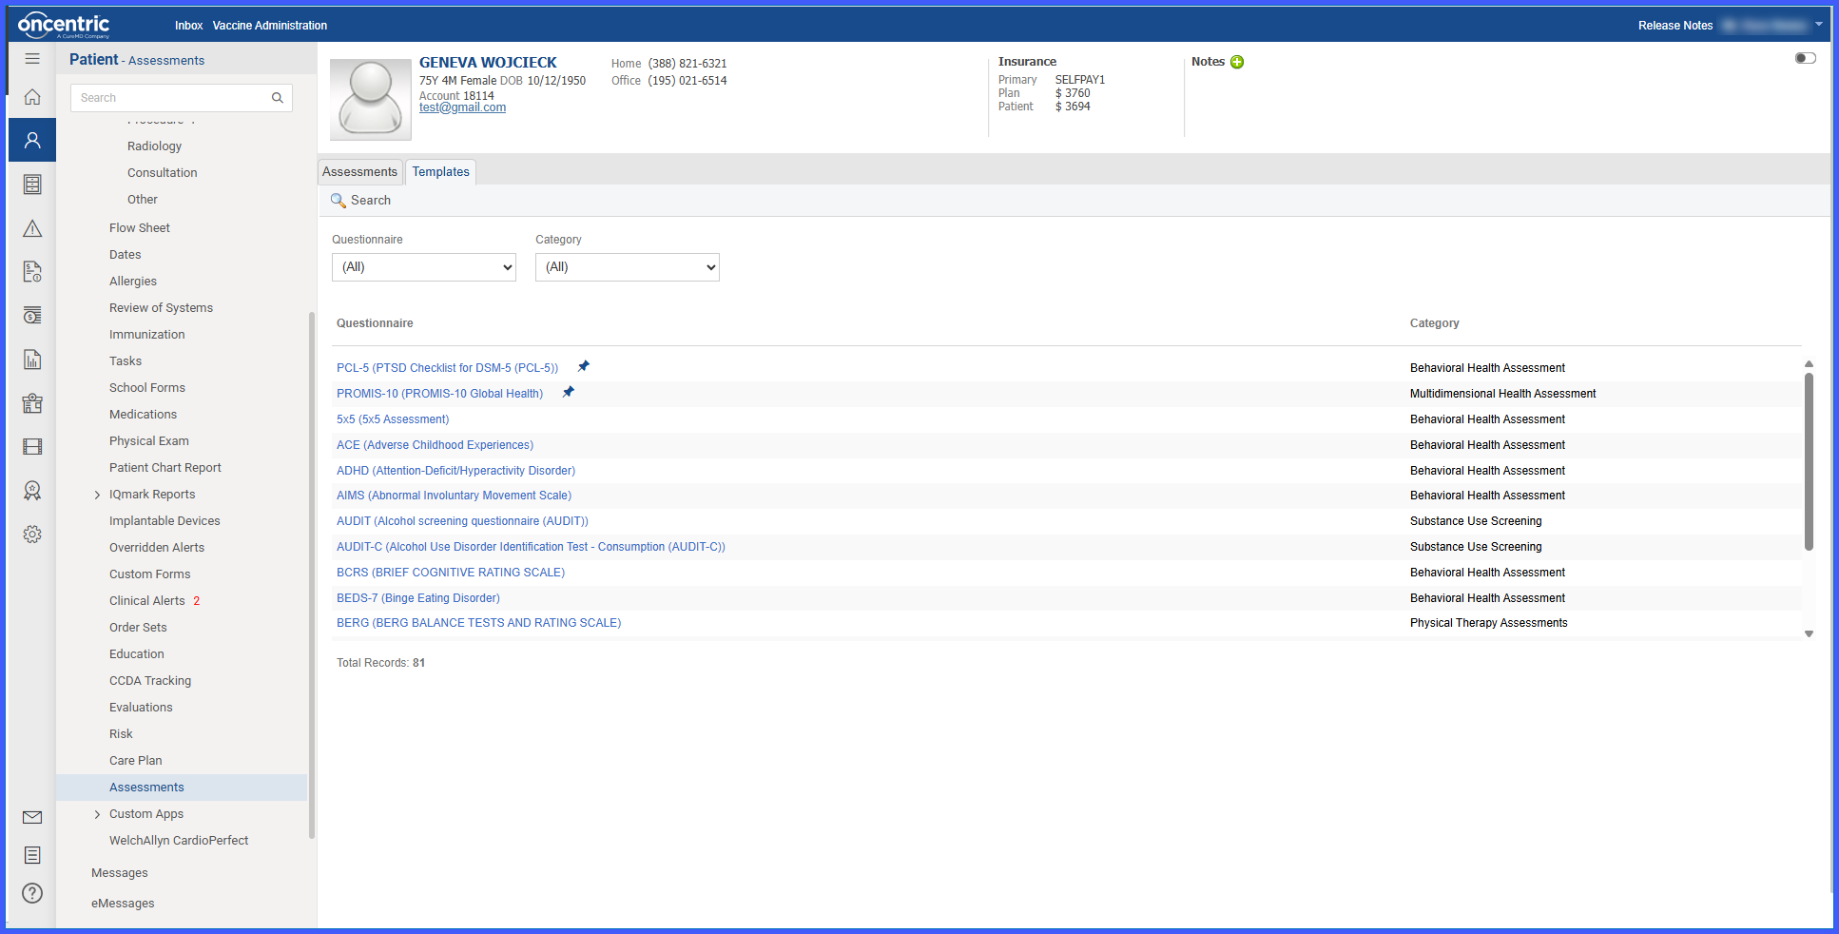
Task: Open the PCL-5 PTSD Checklist questionnaire
Action: [x=447, y=368]
